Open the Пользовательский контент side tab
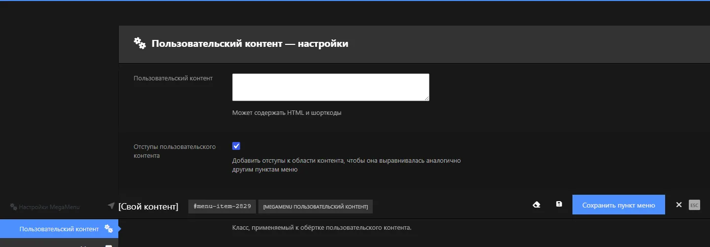 tap(59, 229)
